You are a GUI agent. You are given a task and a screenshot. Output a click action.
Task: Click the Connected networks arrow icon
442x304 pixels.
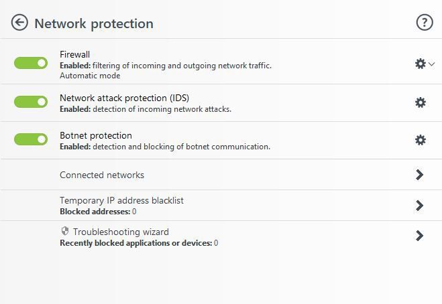(x=419, y=175)
